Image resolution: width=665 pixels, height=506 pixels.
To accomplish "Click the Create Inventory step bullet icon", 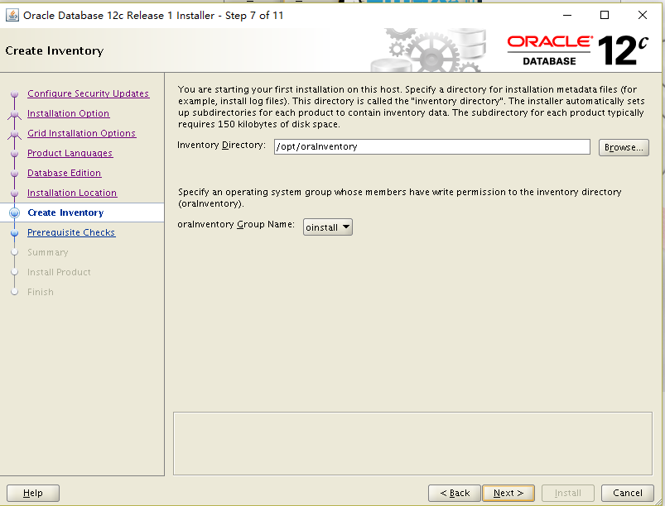I will point(14,212).
